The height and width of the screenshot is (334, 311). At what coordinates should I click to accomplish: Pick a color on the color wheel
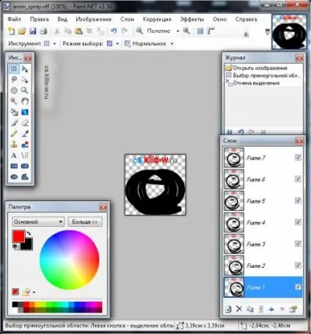click(x=70, y=260)
